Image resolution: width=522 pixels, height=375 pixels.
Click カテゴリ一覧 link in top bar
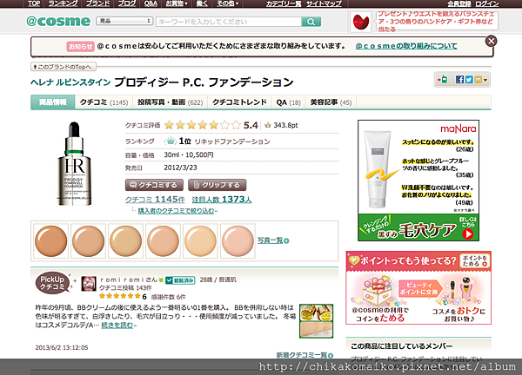tap(284, 3)
